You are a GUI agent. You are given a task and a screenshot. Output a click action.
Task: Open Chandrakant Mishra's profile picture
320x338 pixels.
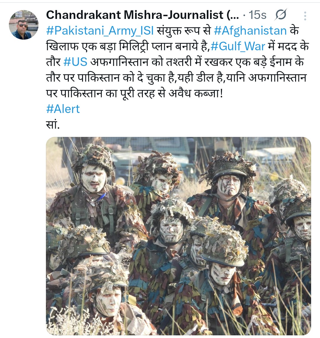pos(24,25)
